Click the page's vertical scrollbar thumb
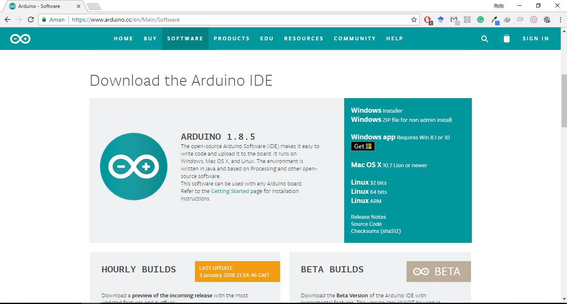 tap(564, 101)
